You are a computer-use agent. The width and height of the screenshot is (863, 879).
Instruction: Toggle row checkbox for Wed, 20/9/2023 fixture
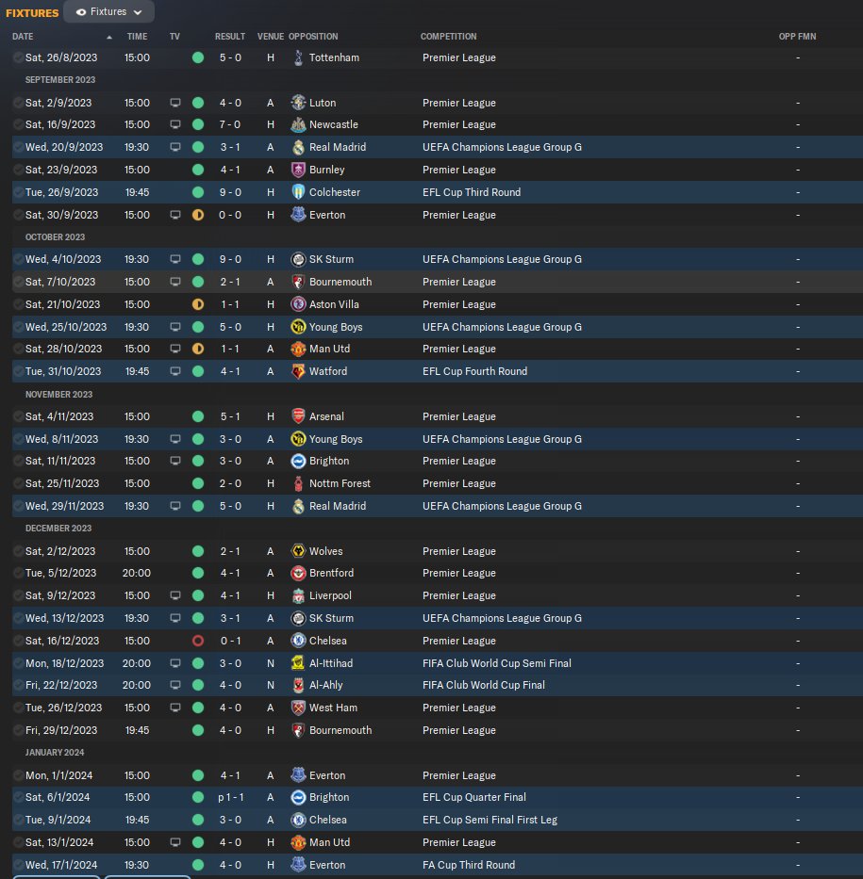[19, 147]
